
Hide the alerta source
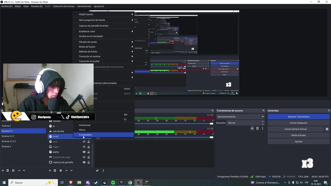84,152
